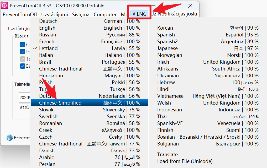Click Uz Notifikâcijas joslu menu item
267x168 pixels.
174,14
